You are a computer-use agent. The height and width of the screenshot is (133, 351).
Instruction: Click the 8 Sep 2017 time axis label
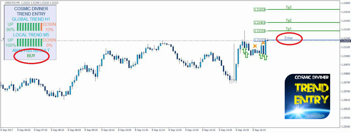pyautogui.click(x=7, y=130)
